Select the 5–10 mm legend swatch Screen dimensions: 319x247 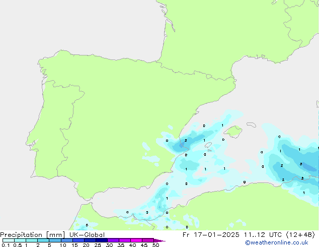coord(55,240)
